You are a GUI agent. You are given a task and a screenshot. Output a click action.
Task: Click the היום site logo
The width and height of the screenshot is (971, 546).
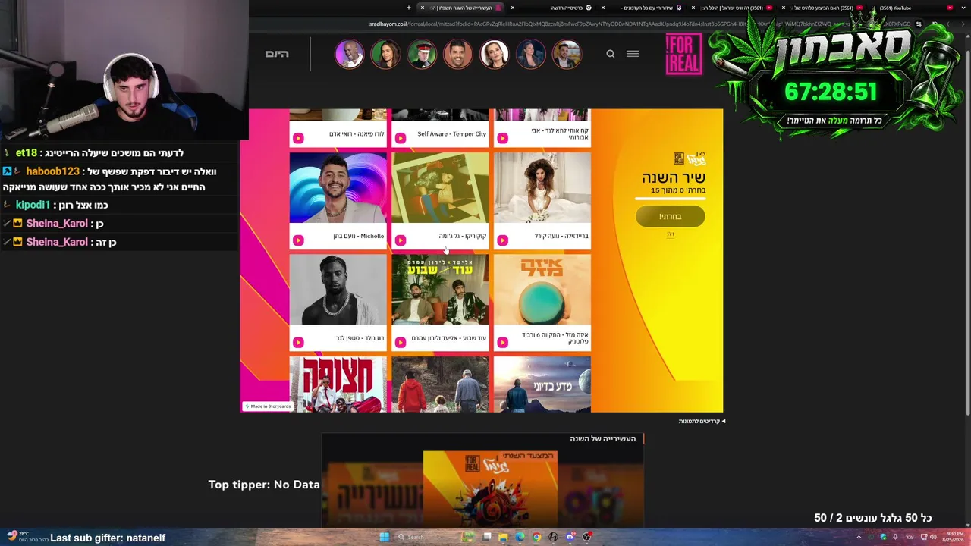tap(277, 54)
